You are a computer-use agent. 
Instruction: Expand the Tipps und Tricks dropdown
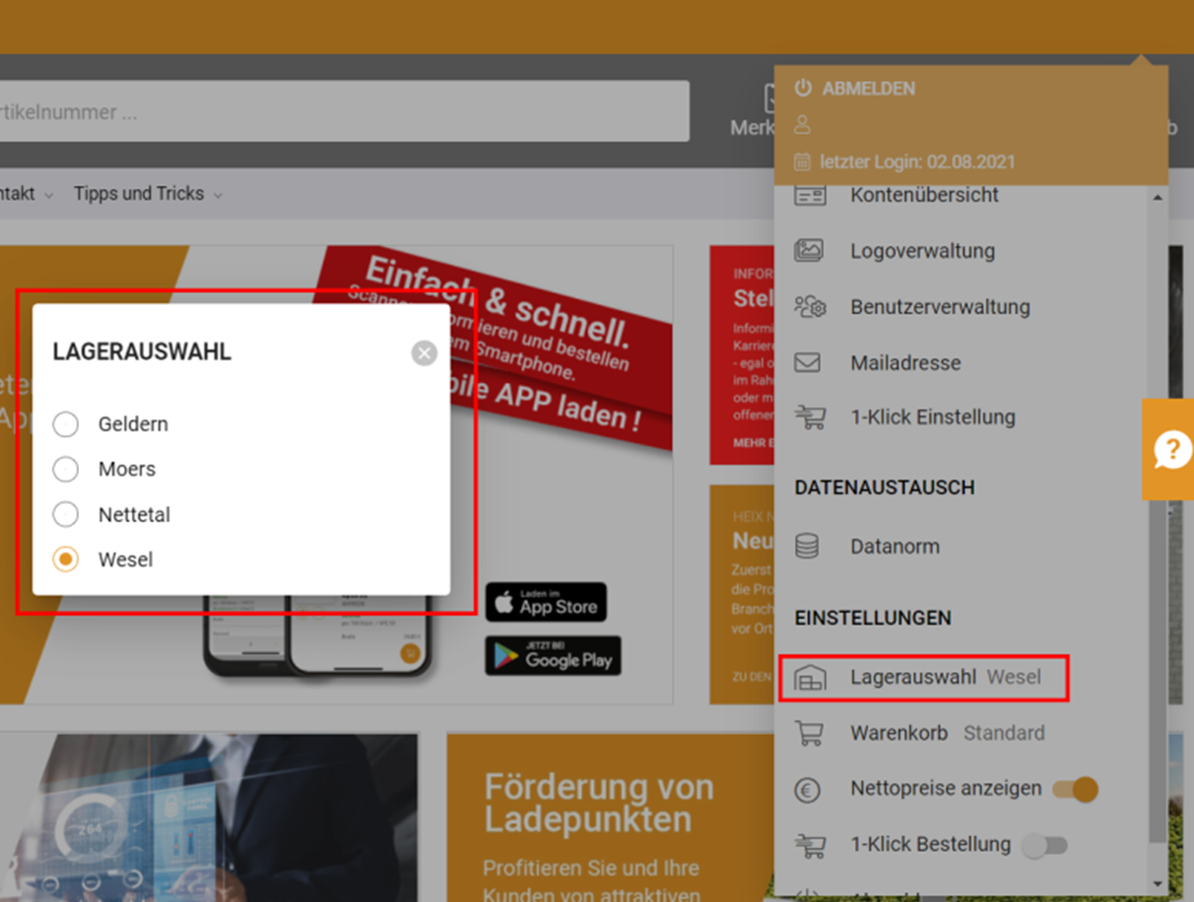pyautogui.click(x=148, y=194)
